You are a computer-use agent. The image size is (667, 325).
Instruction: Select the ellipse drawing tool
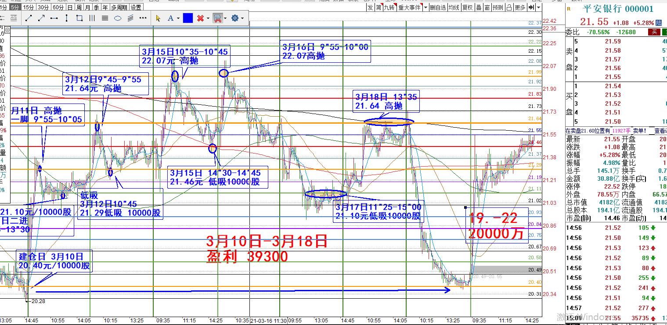[x=118, y=18]
